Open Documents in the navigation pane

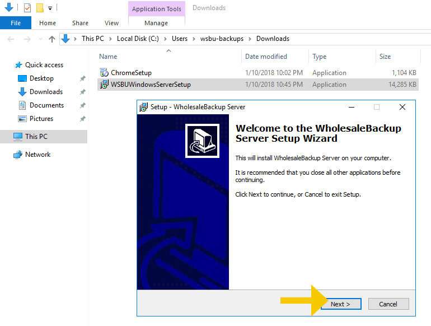46,105
